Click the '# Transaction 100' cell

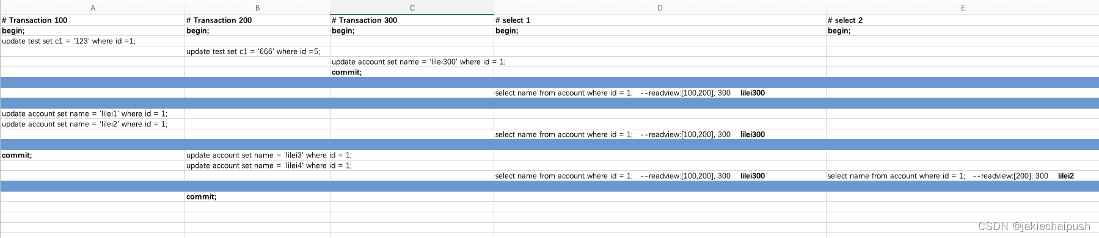coord(92,20)
